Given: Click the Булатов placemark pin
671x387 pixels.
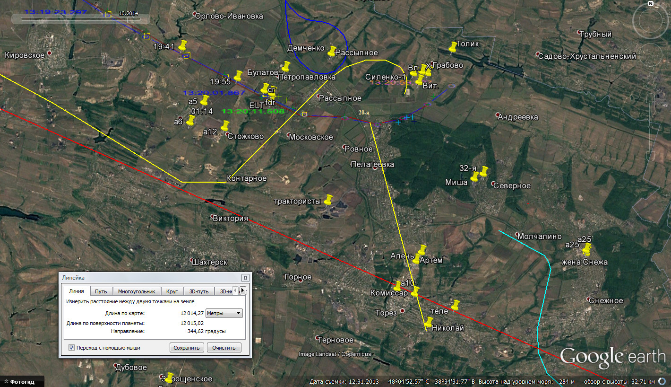Looking at the screenshot, I should [x=285, y=67].
